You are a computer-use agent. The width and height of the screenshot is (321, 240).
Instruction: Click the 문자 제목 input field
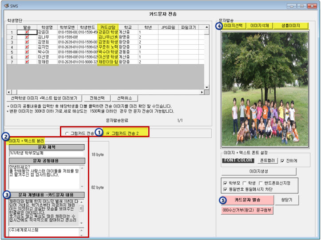pyautogui.click(x=47, y=153)
